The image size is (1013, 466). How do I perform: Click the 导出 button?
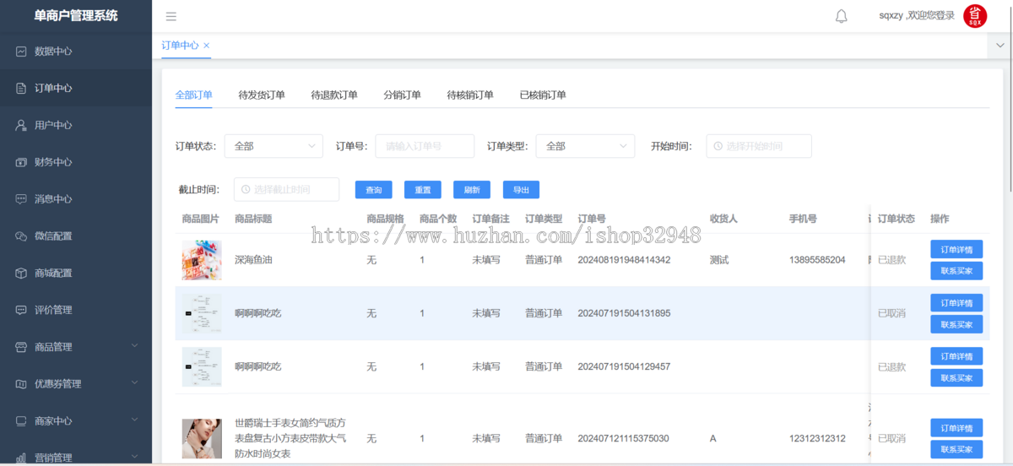click(521, 190)
